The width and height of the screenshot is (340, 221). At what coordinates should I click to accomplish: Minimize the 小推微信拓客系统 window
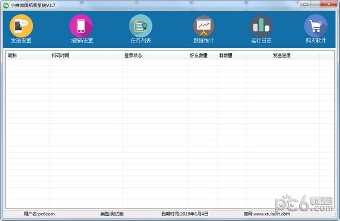[x=305, y=4]
